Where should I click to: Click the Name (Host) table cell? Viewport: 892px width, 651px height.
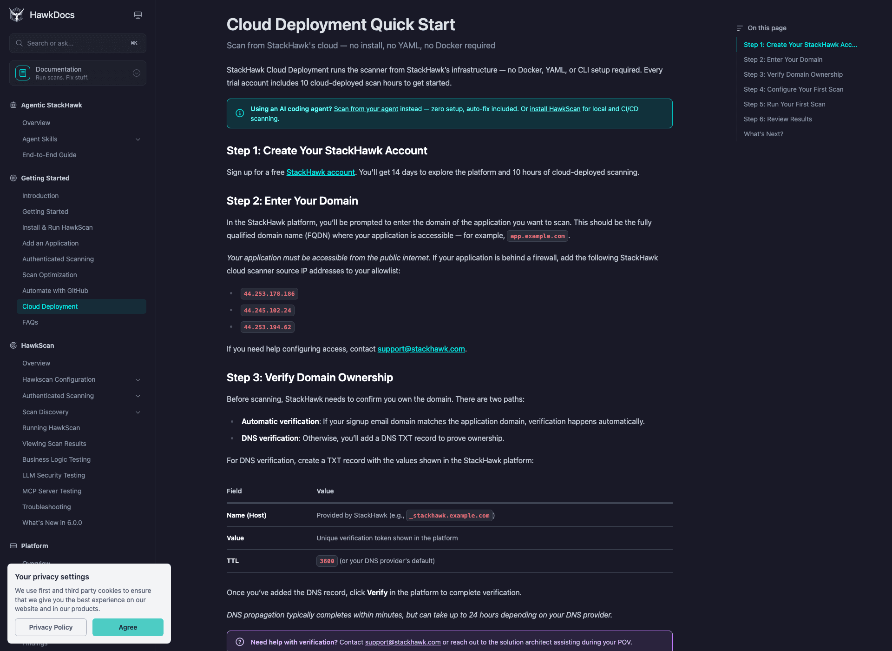247,515
